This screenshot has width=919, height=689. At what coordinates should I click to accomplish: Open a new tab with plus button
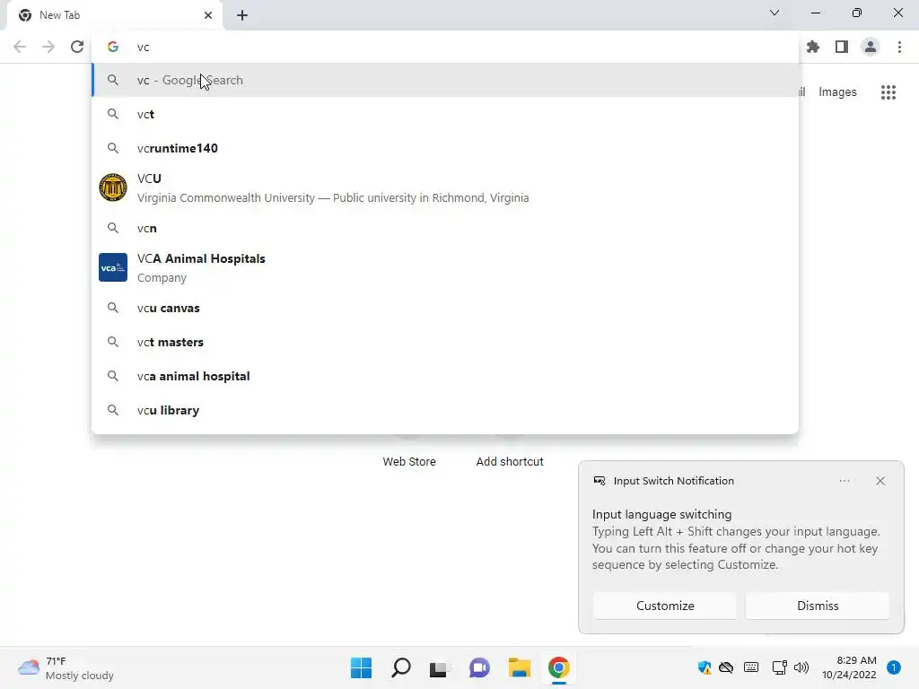click(242, 15)
